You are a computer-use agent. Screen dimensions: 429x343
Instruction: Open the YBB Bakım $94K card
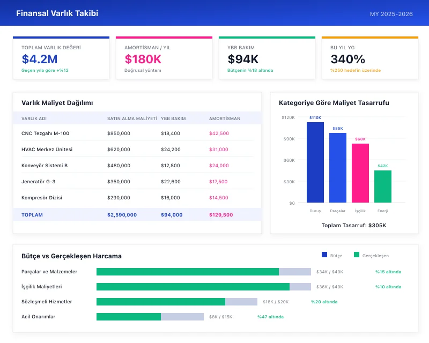point(265,56)
